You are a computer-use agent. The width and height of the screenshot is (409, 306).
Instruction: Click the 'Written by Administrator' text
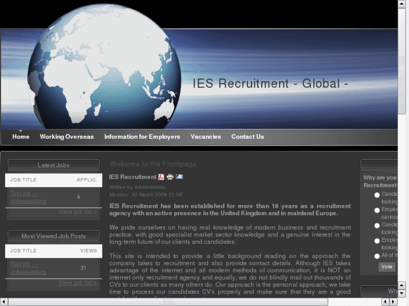[x=137, y=187]
